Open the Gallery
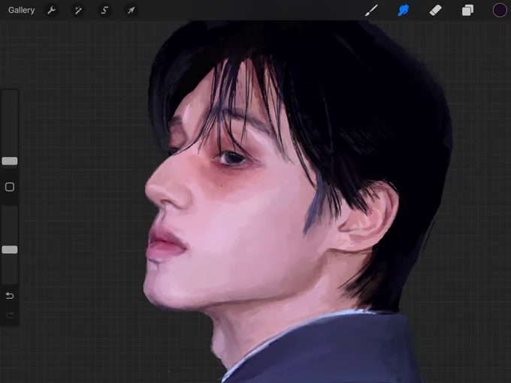The width and height of the screenshot is (511, 383). pyautogui.click(x=22, y=10)
